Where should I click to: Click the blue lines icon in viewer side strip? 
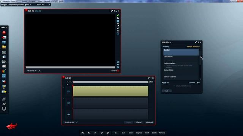tap(118, 21)
